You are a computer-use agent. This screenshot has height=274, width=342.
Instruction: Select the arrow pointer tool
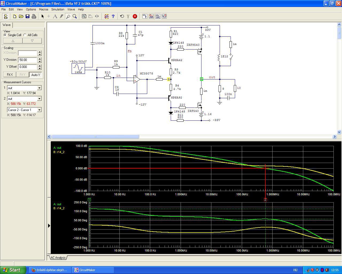point(42,16)
